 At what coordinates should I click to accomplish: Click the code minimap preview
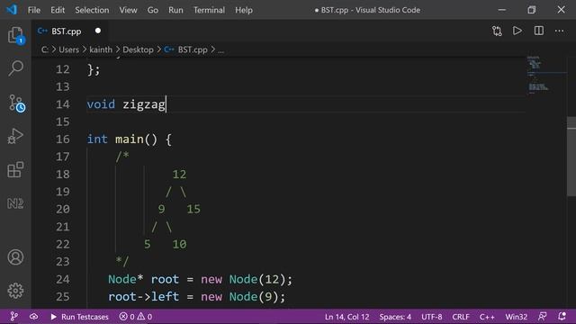pyautogui.click(x=546, y=76)
